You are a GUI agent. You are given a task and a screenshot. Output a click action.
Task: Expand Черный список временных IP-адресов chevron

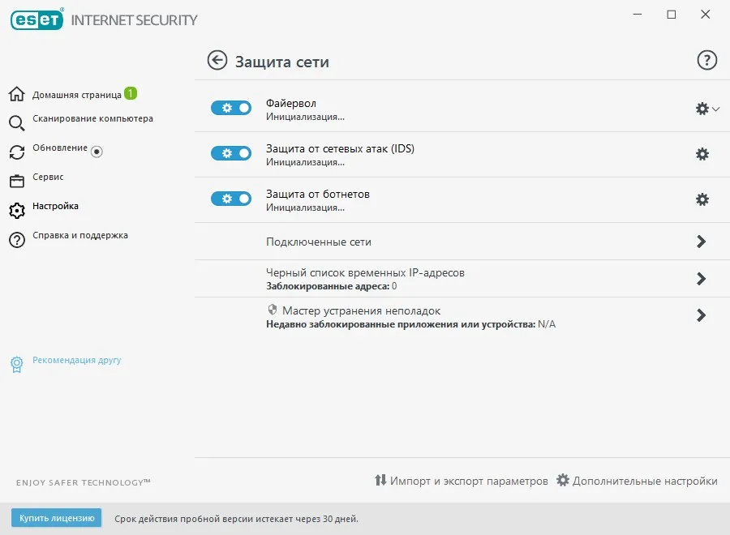point(701,279)
